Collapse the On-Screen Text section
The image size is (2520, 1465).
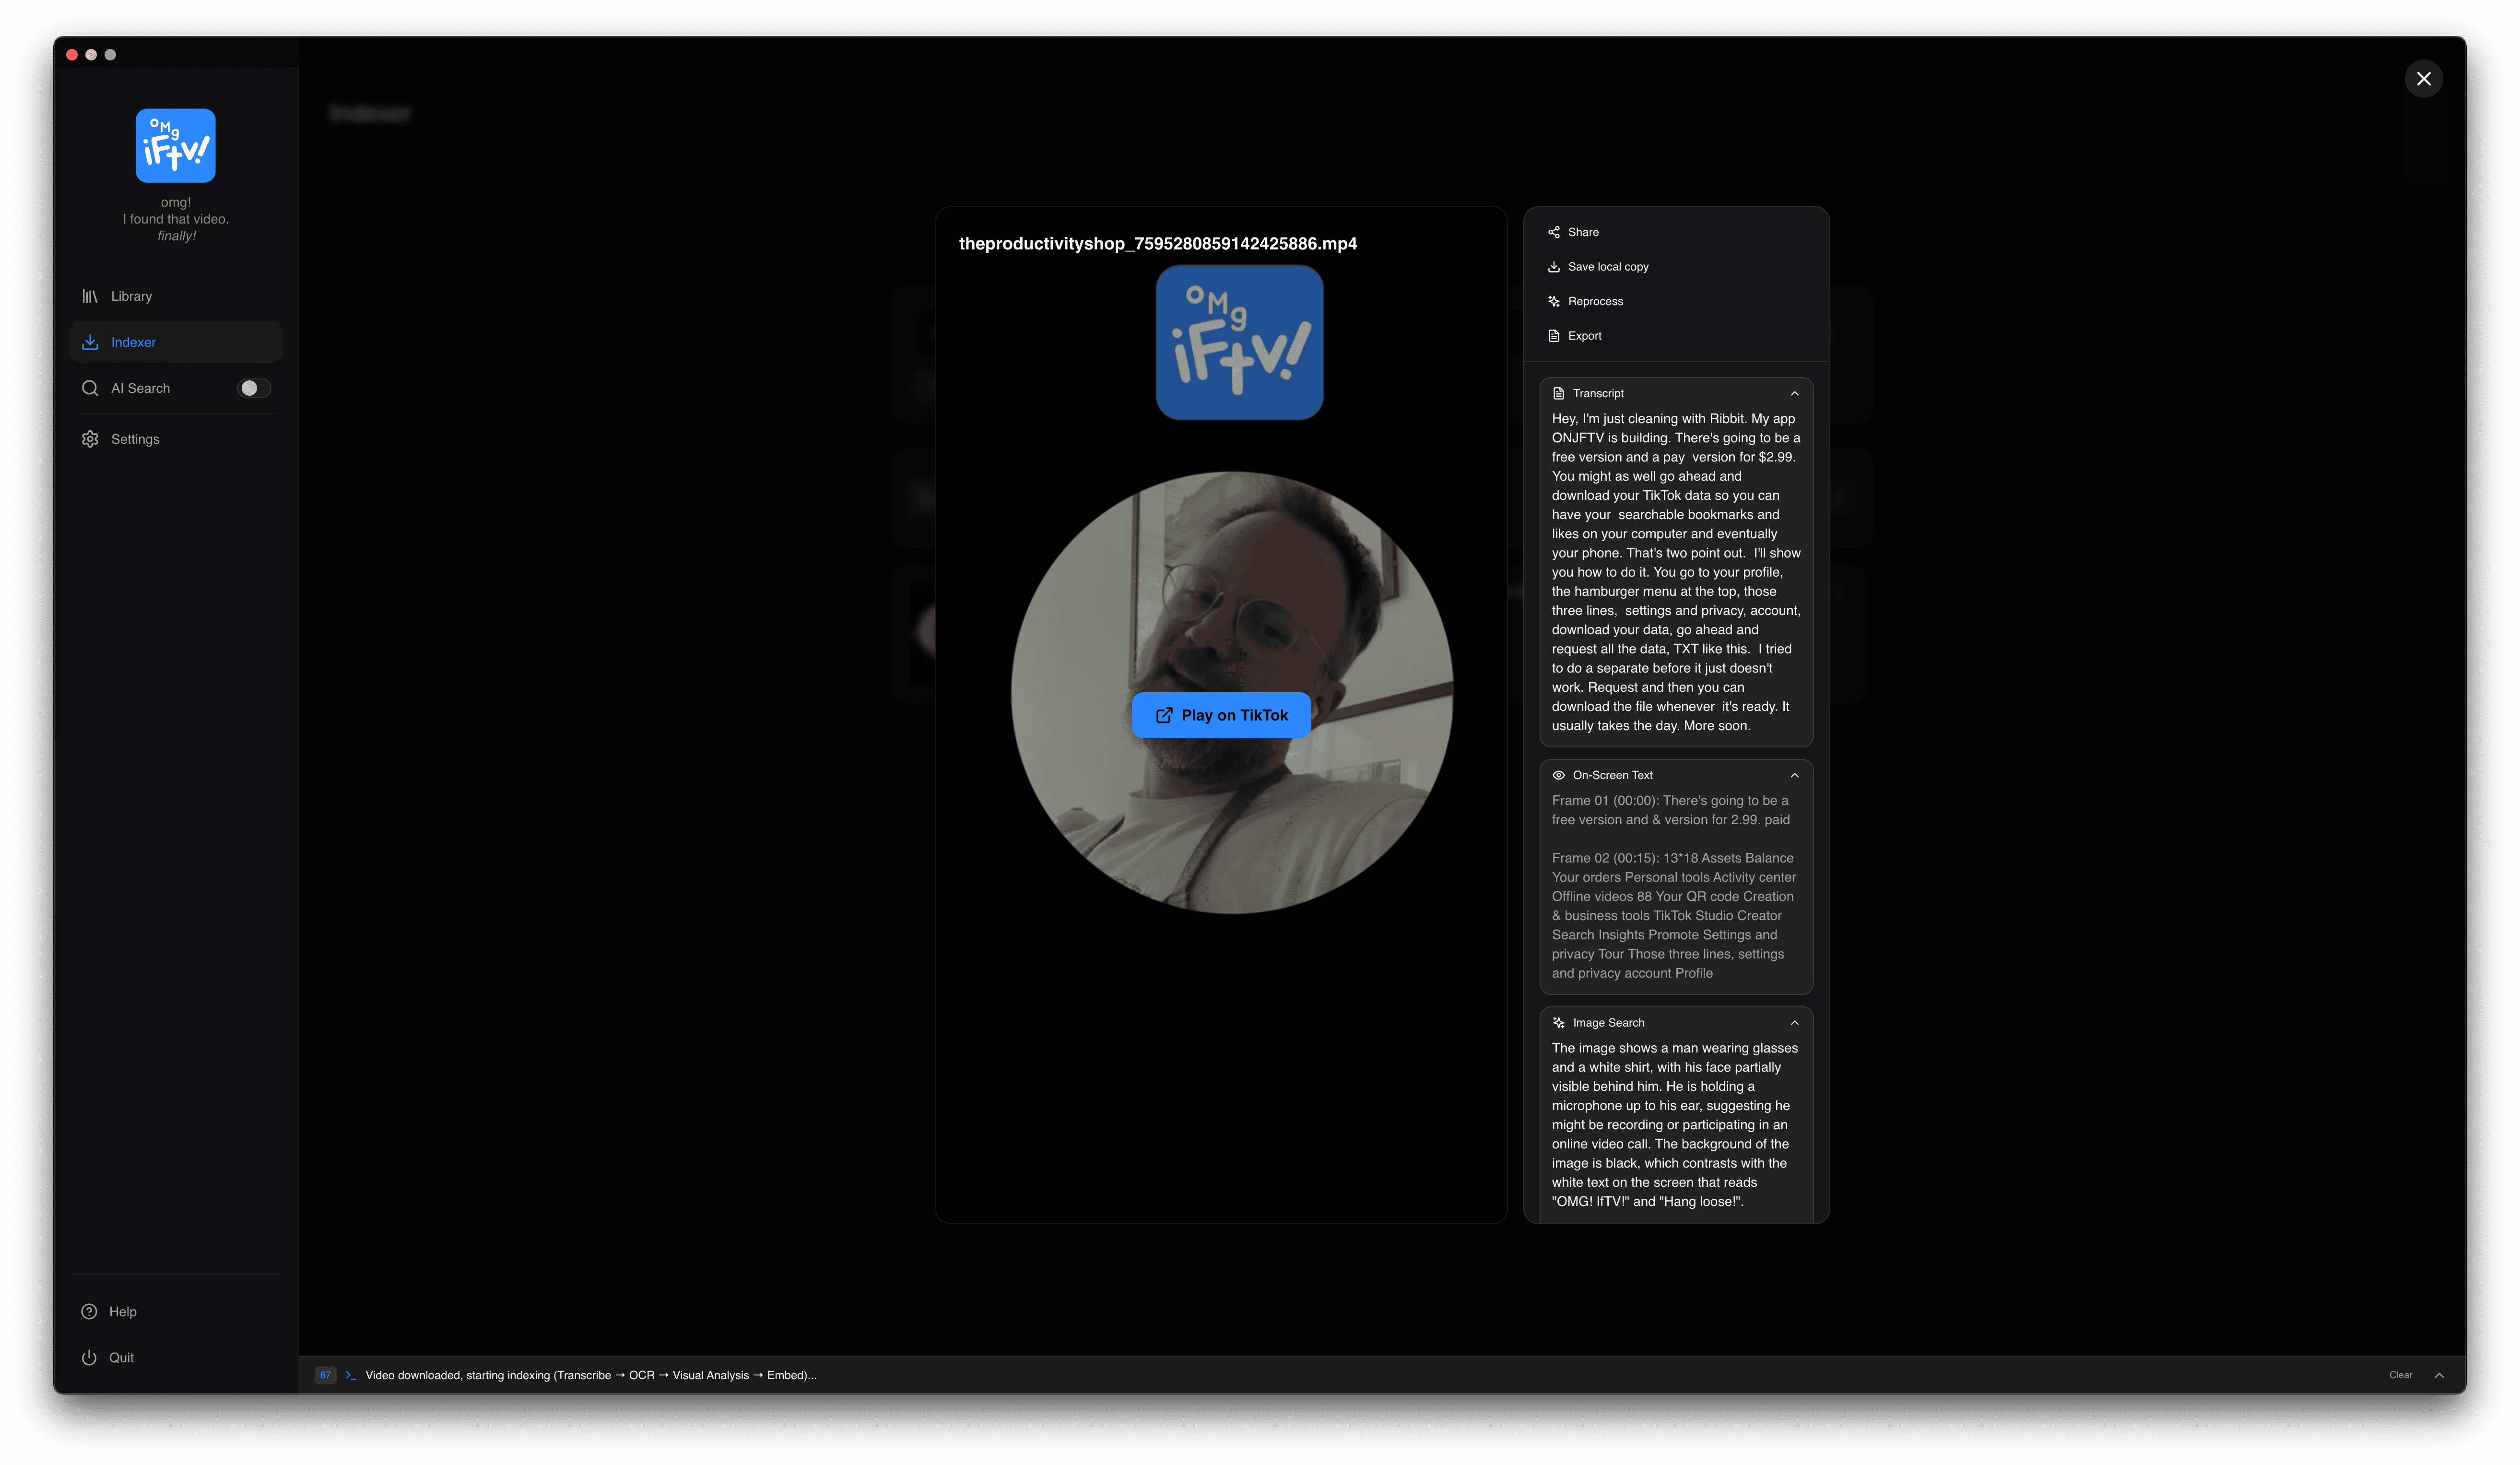(1794, 775)
